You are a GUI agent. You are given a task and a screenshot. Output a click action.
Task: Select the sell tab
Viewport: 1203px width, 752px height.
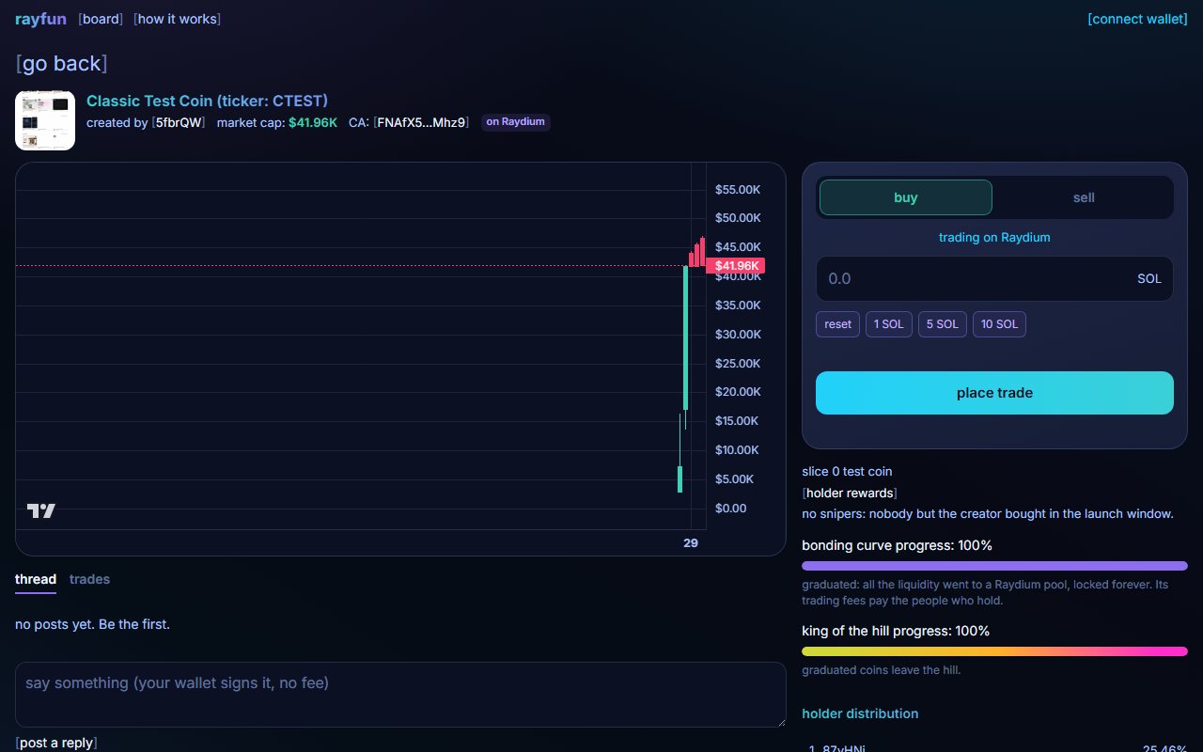click(x=1084, y=197)
